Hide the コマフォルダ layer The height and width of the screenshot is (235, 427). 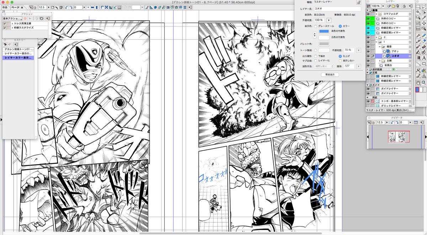368,14
